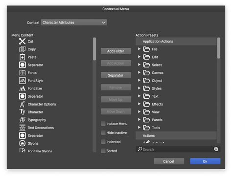Confirm with the Ok button
232x177 pixels.
(x=205, y=161)
